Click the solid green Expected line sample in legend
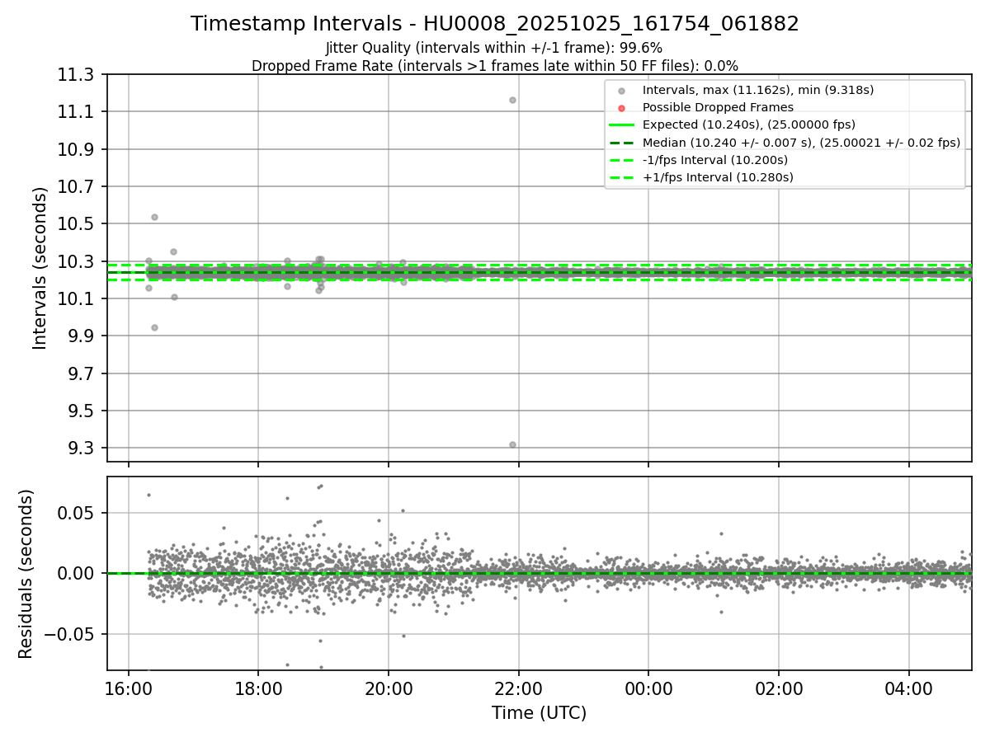990x742 pixels. pyautogui.click(x=622, y=125)
